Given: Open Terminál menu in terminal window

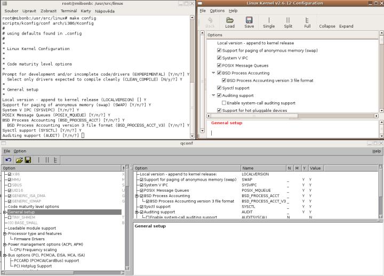Looking at the screenshot, I should 69,11.
